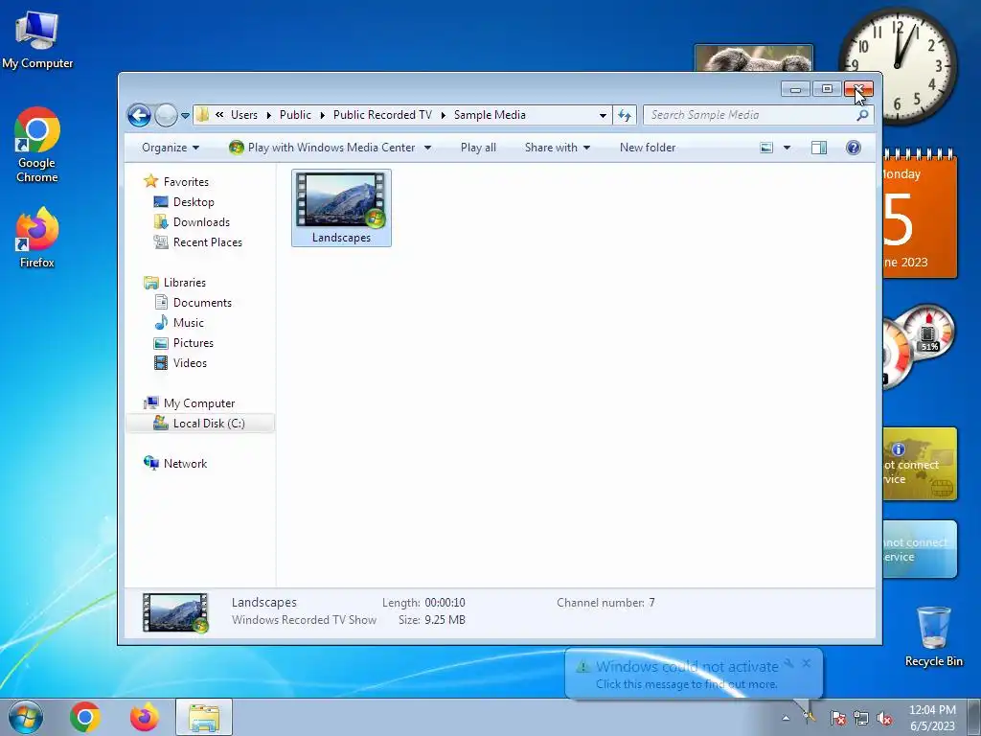Open the More view options arrow
The width and height of the screenshot is (981, 736).
pyautogui.click(x=787, y=148)
